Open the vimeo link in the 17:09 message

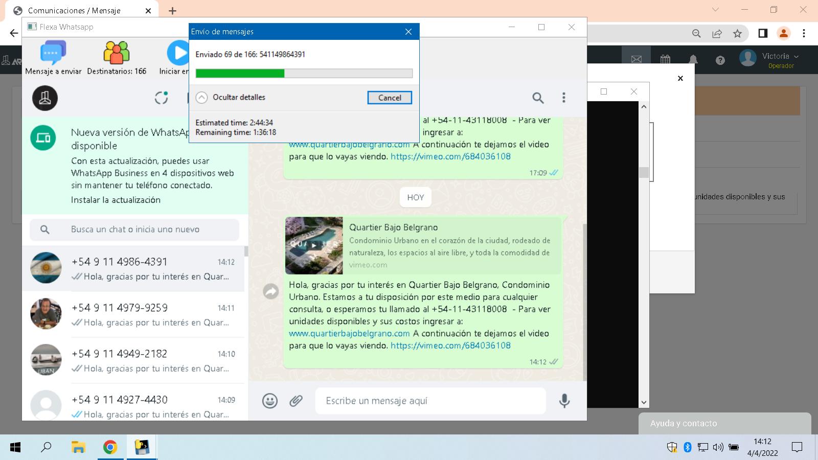450,156
